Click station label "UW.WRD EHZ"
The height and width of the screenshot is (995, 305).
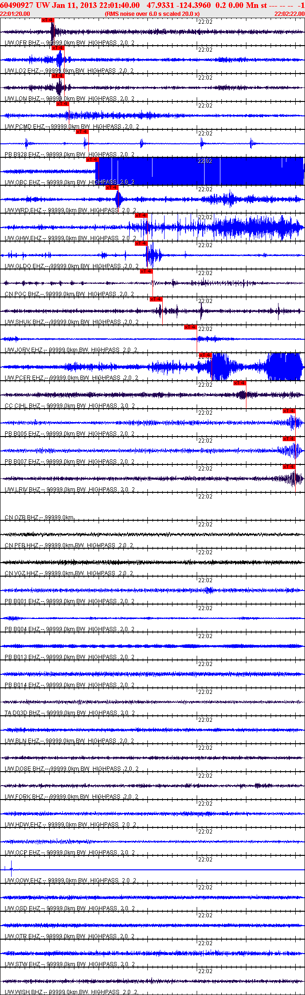pyautogui.click(x=23, y=210)
